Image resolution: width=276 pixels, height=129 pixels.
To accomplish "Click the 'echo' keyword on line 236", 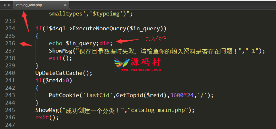I will point(55,43).
